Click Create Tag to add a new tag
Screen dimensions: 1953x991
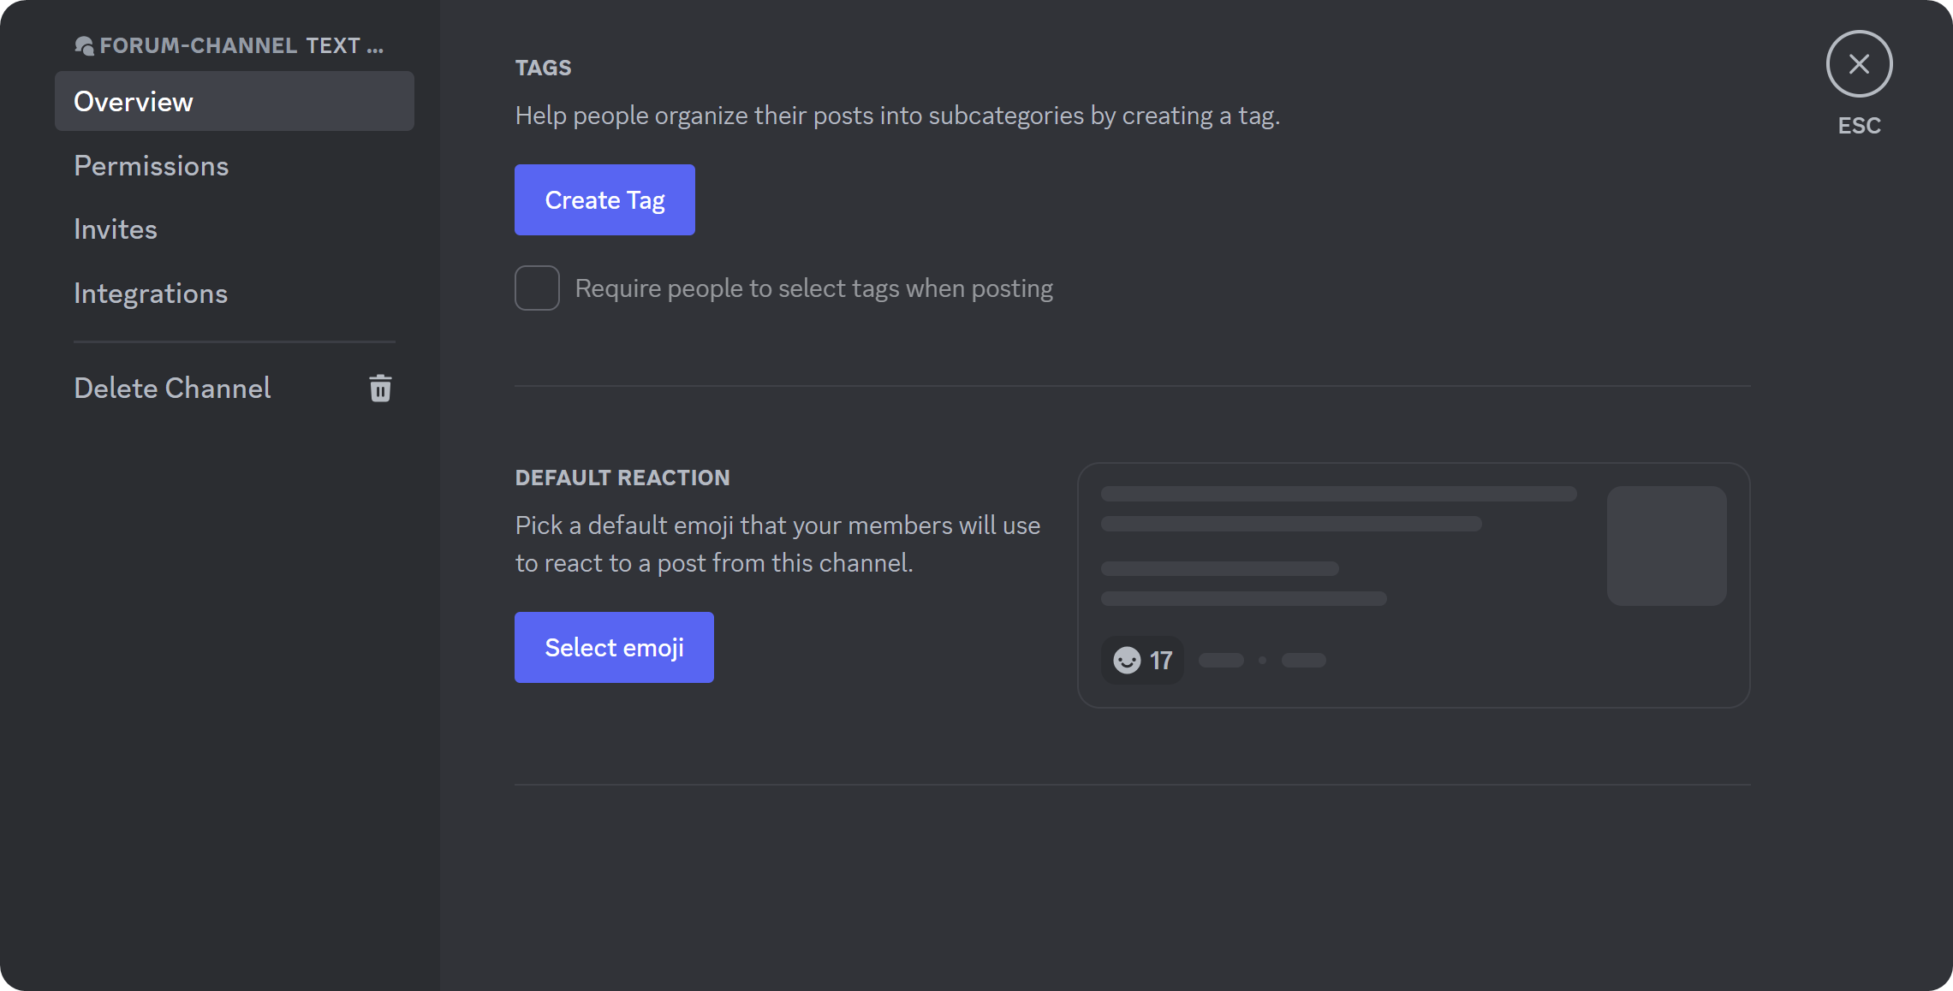coord(604,199)
